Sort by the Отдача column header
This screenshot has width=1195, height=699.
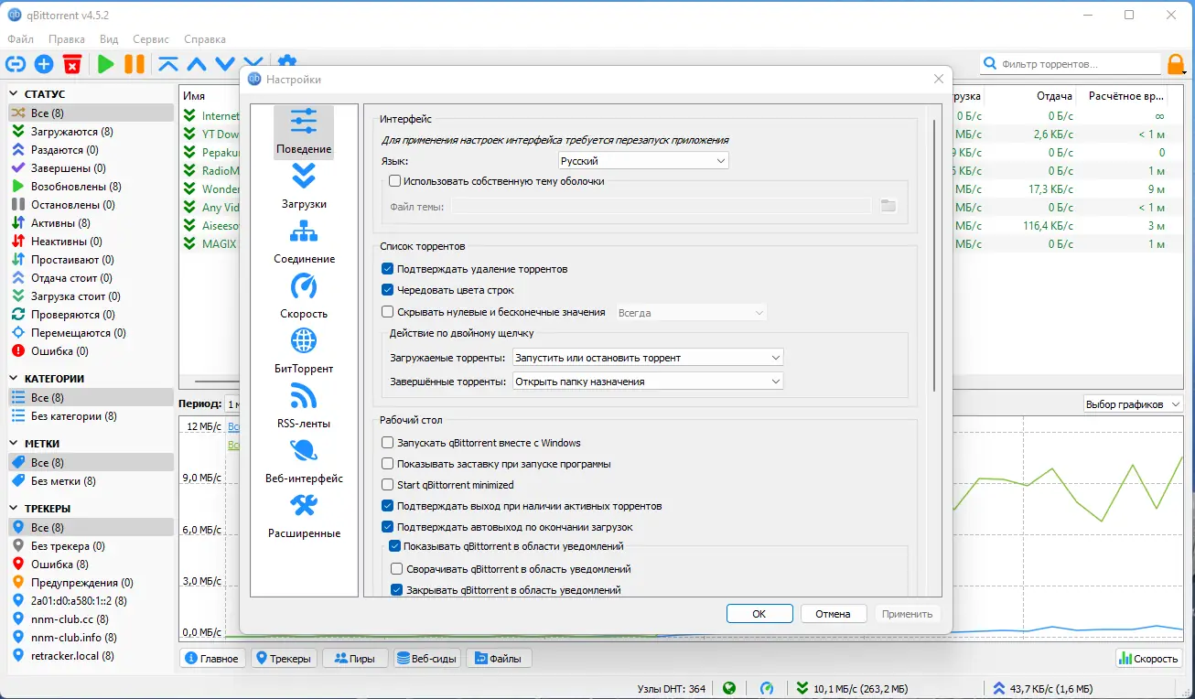pos(1054,96)
